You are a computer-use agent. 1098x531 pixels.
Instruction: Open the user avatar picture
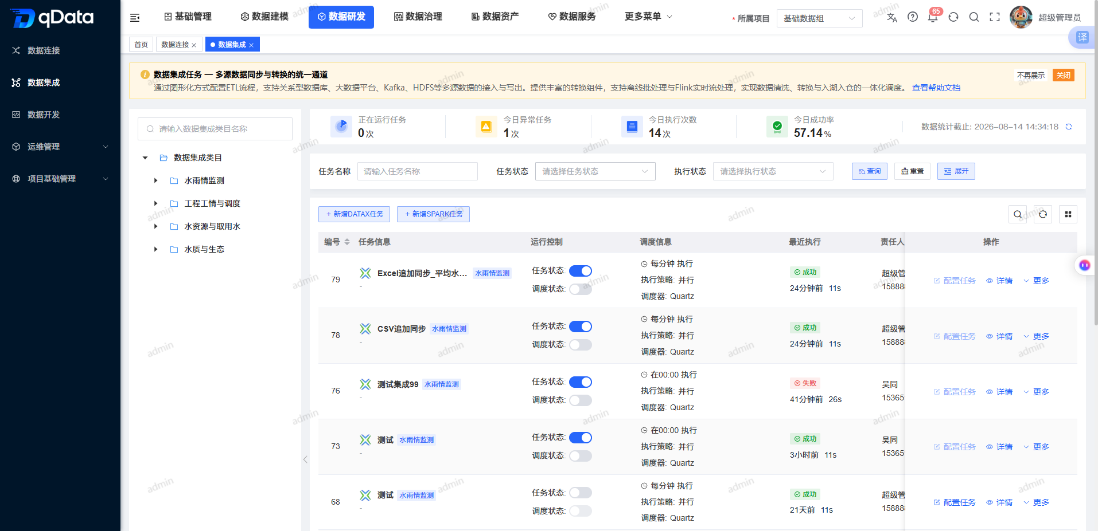click(x=1021, y=17)
